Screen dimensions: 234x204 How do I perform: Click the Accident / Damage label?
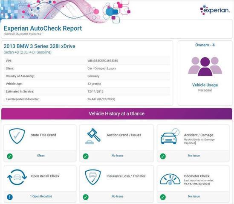click(x=199, y=135)
